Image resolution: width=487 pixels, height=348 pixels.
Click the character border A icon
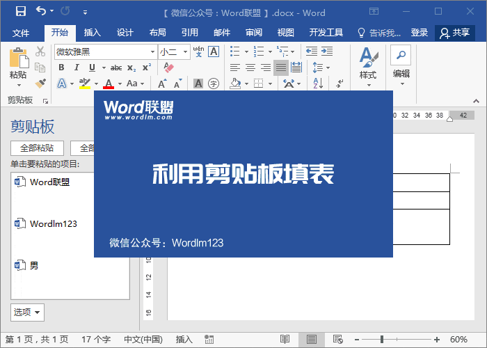(214, 52)
